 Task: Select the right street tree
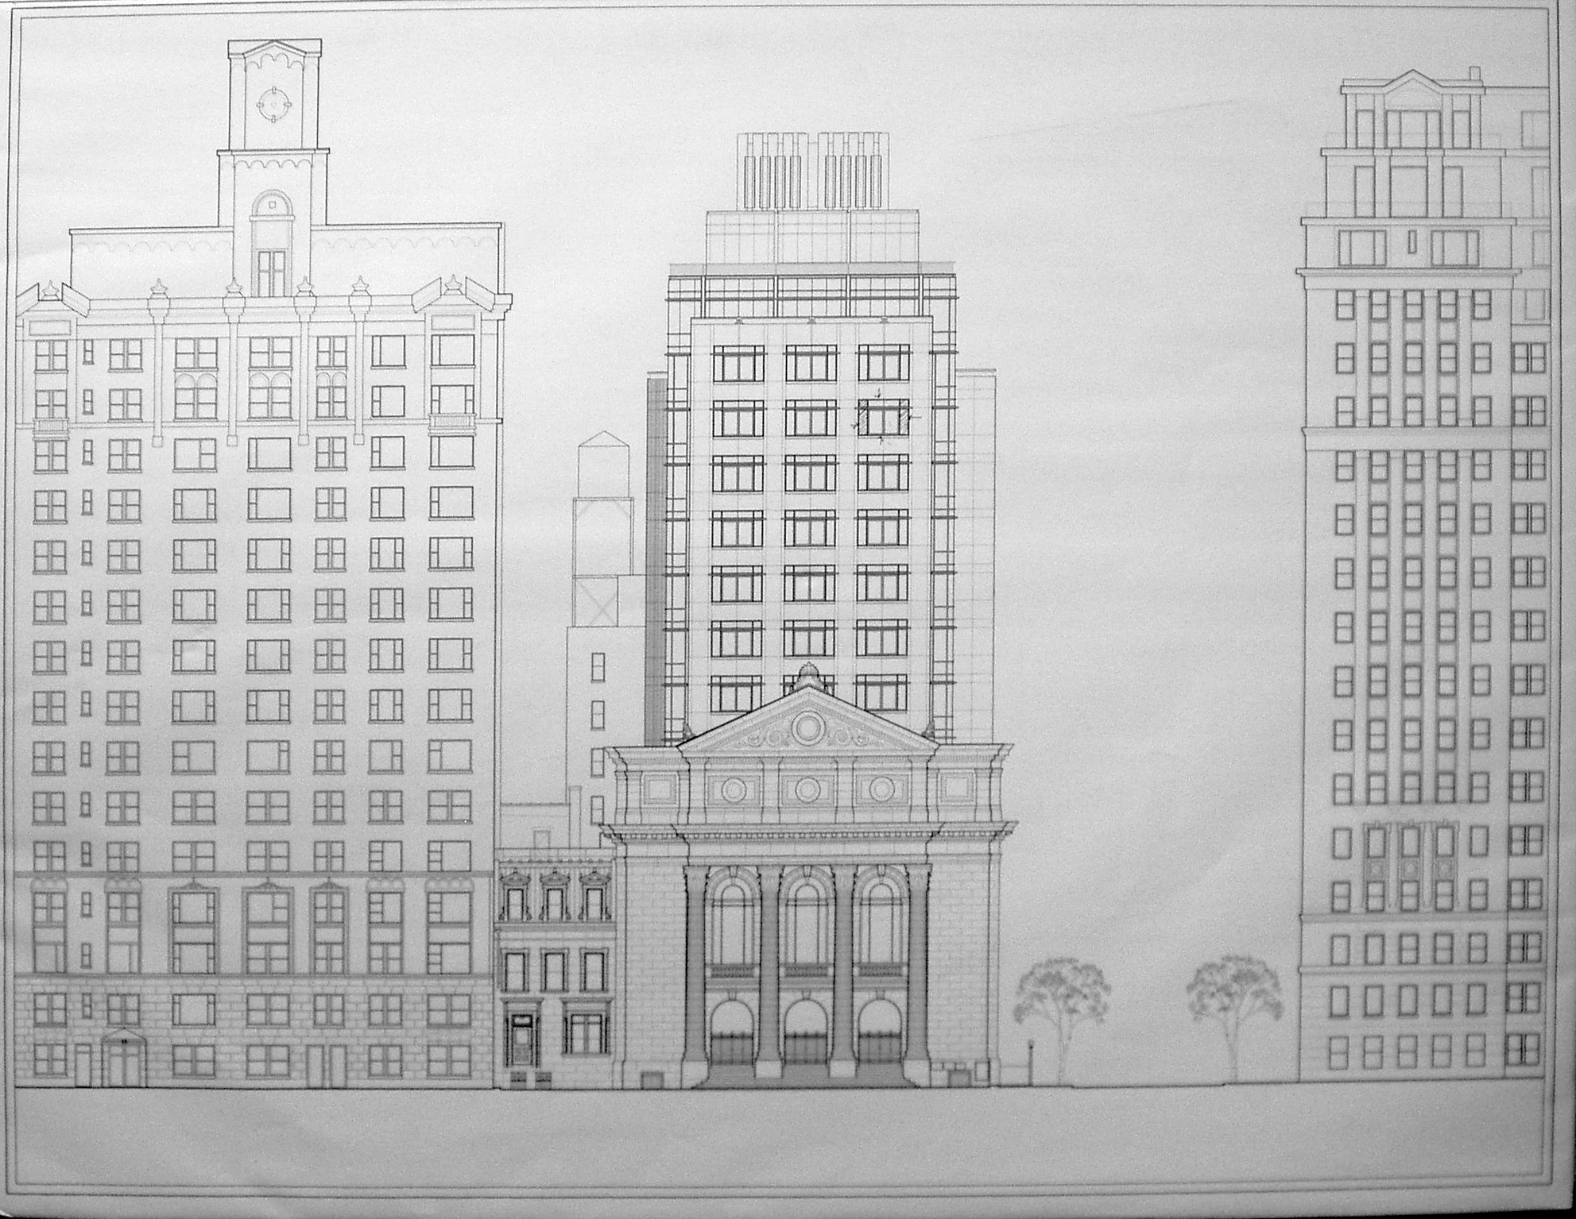pyautogui.click(x=1234, y=1018)
